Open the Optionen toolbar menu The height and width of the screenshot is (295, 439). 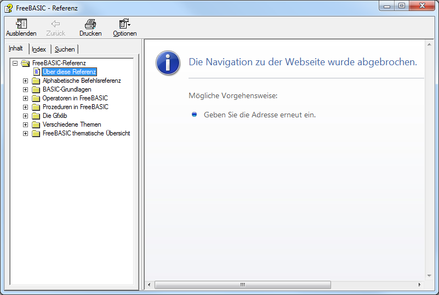pos(124,28)
